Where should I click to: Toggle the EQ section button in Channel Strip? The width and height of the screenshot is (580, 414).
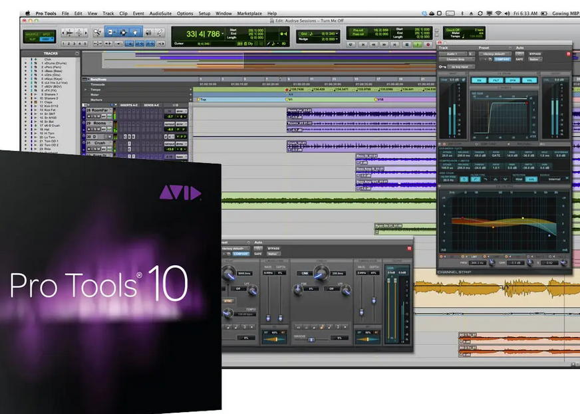pyautogui.click(x=479, y=80)
